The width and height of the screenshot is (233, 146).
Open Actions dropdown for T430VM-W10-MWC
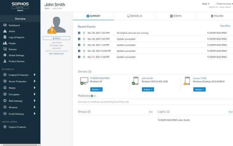click(96, 90)
